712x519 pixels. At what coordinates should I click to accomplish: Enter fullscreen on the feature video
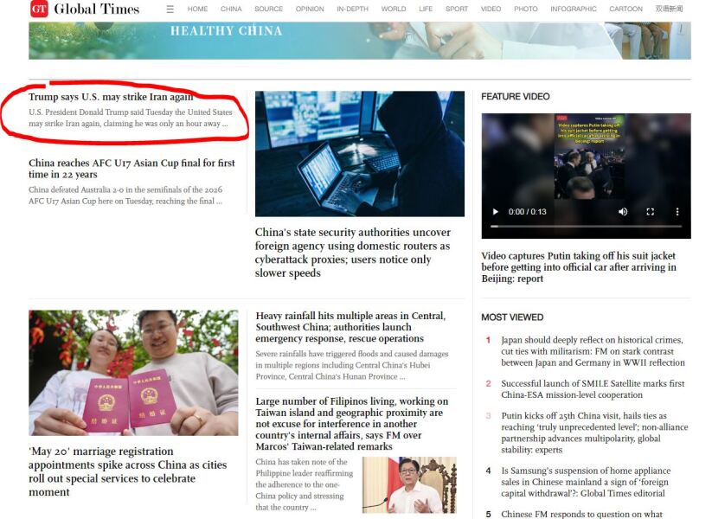pos(651,212)
